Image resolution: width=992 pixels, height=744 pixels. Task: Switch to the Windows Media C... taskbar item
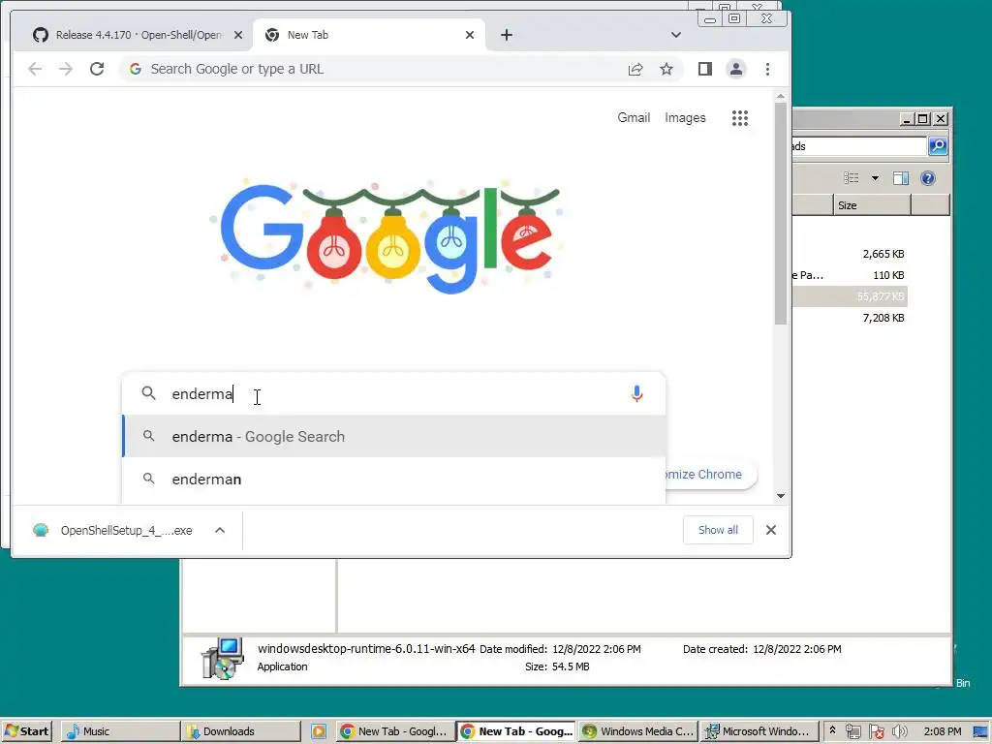pyautogui.click(x=637, y=731)
